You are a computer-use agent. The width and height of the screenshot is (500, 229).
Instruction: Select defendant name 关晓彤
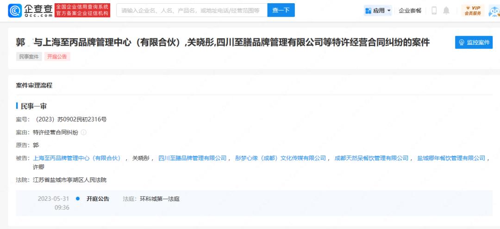click(x=141, y=158)
